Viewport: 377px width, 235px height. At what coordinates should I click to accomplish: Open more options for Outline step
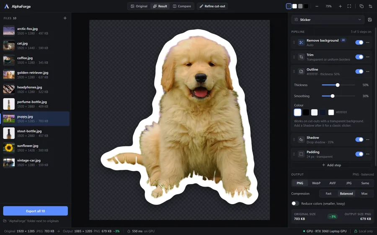click(x=368, y=72)
